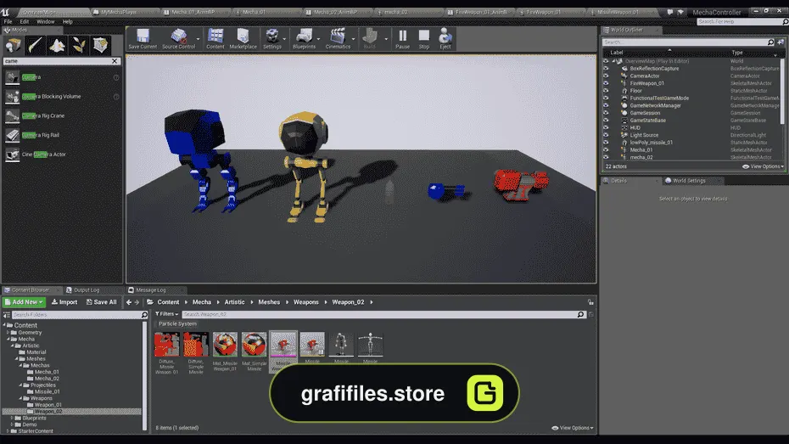Collapse the Mecha folder tree
The image size is (789, 444).
pyautogui.click(x=8, y=339)
